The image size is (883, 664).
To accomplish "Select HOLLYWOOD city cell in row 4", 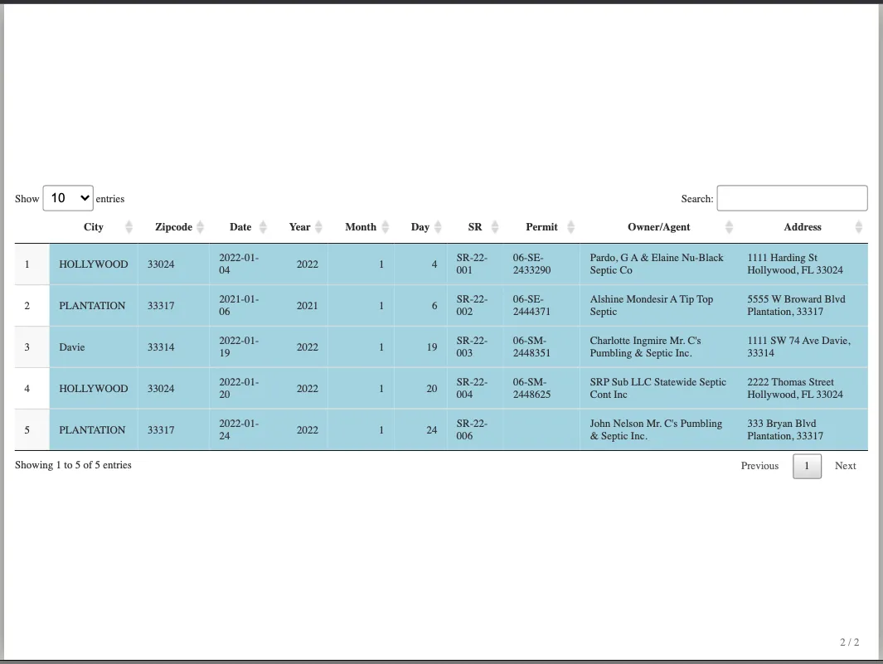I will point(94,389).
